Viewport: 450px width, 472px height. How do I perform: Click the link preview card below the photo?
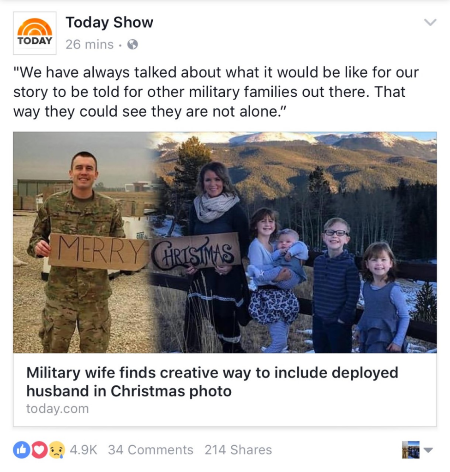click(x=225, y=389)
